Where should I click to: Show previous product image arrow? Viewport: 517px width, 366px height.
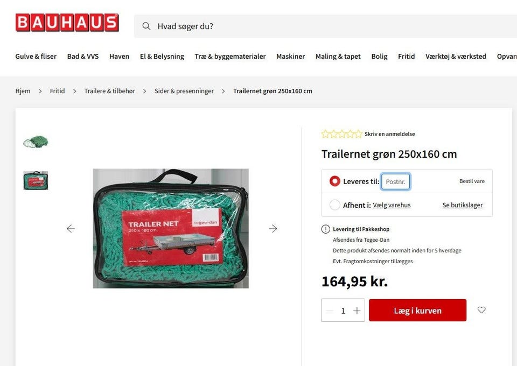[71, 228]
